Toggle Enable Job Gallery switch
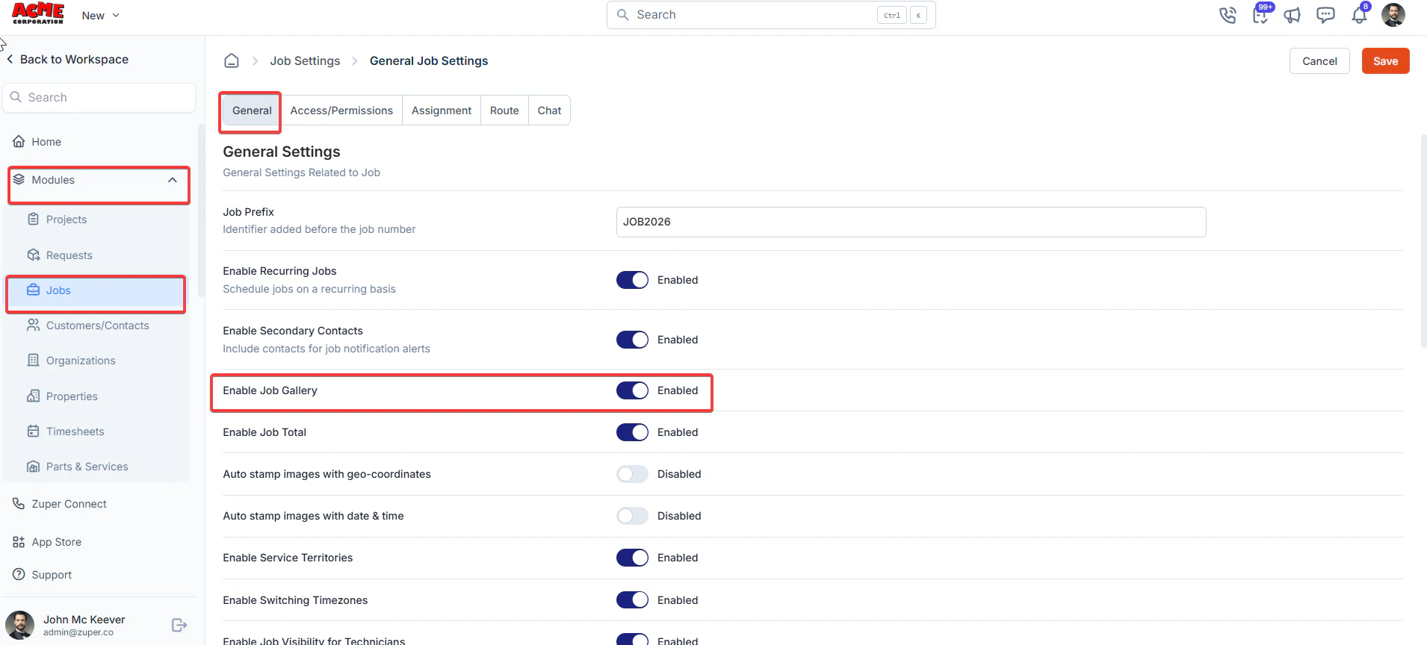 [632, 390]
